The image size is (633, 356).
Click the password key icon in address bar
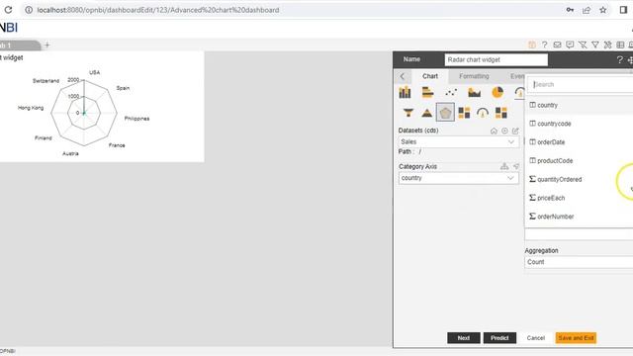[x=570, y=10]
